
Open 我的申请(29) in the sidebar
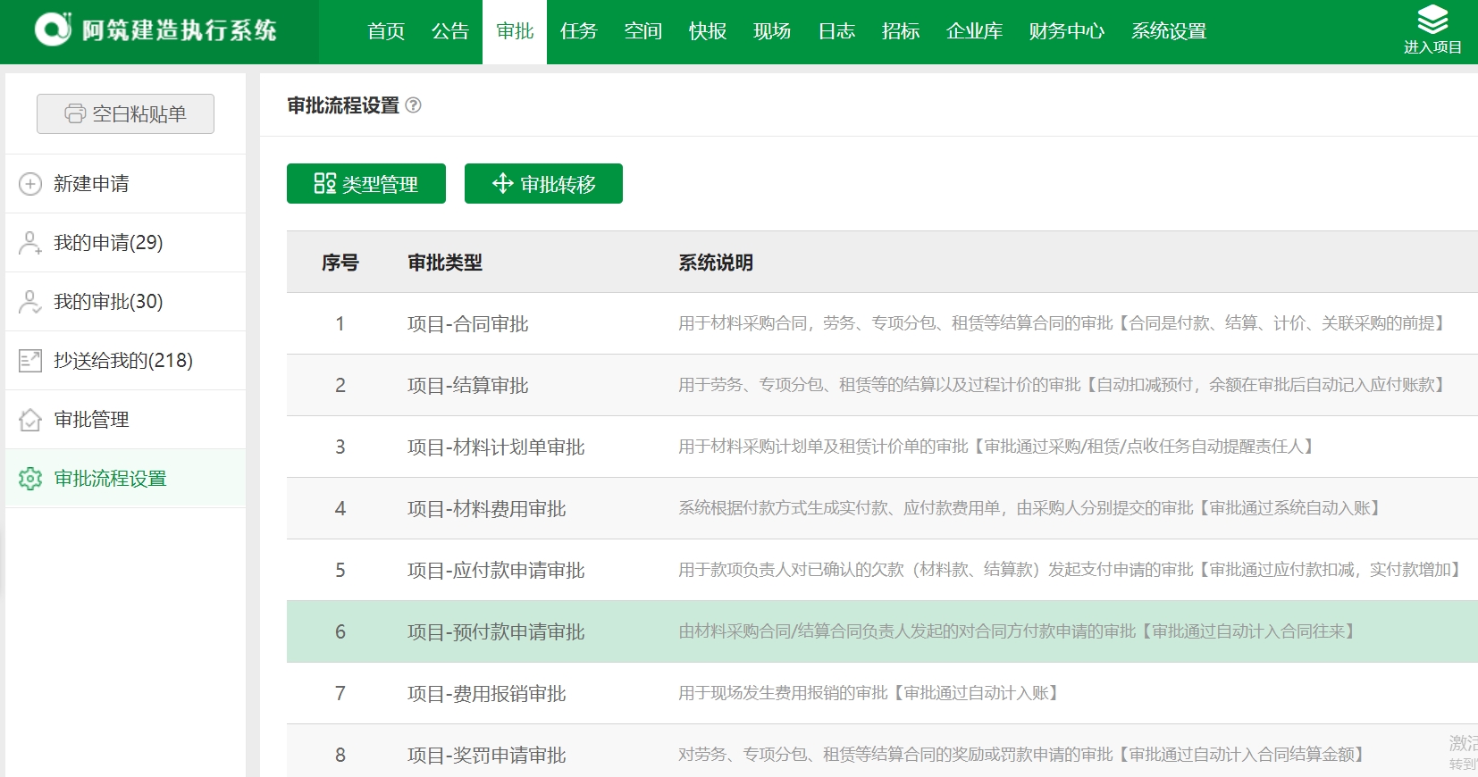click(125, 243)
